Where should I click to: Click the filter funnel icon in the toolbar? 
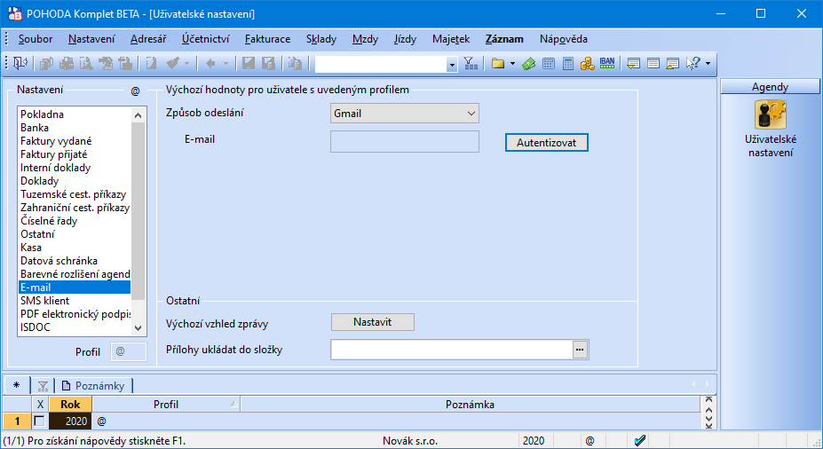[471, 64]
